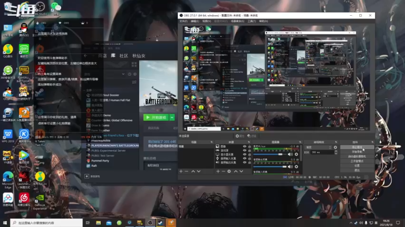This screenshot has height=227, width=405.
Task: Switch Steam library to grid view icon
Action: point(134,64)
